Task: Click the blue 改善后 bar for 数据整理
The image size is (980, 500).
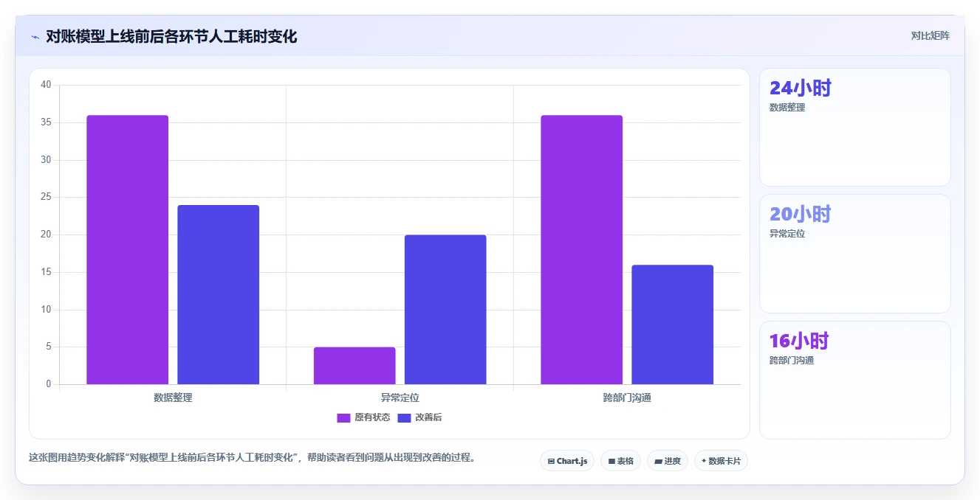Action: click(218, 294)
